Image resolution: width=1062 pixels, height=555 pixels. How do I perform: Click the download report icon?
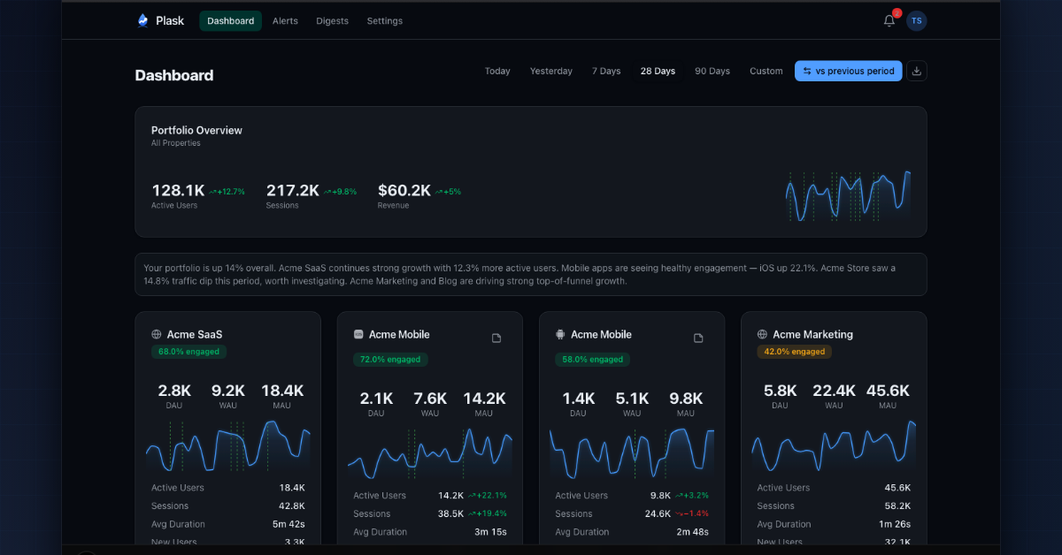(916, 71)
